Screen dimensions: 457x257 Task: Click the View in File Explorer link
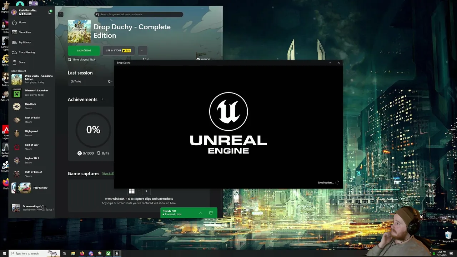108,173
